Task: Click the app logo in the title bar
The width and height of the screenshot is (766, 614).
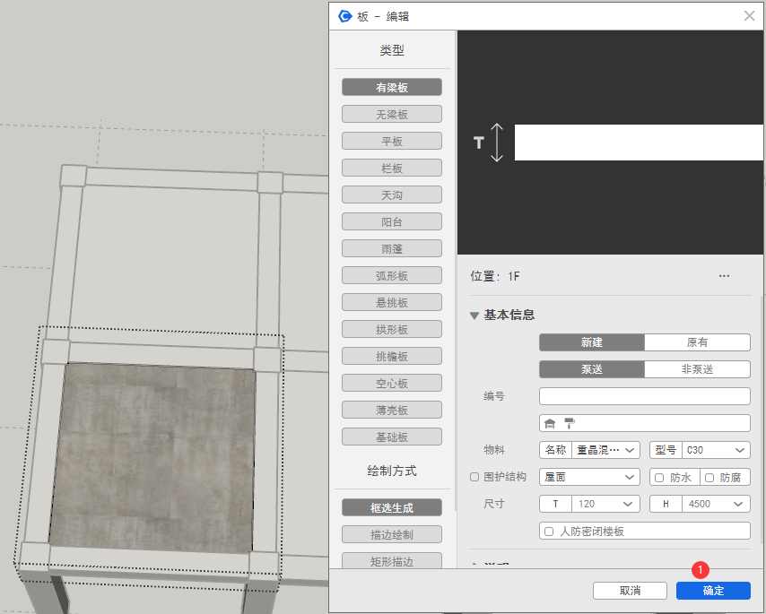Action: click(344, 16)
